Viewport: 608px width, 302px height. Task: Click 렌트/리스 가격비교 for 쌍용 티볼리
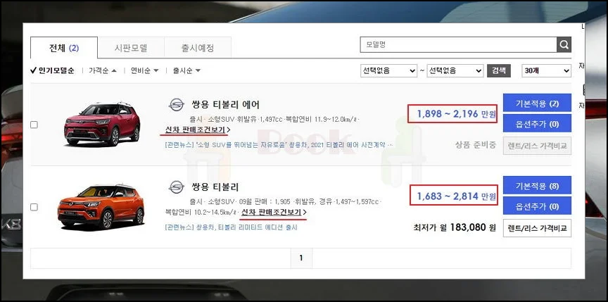(x=537, y=228)
